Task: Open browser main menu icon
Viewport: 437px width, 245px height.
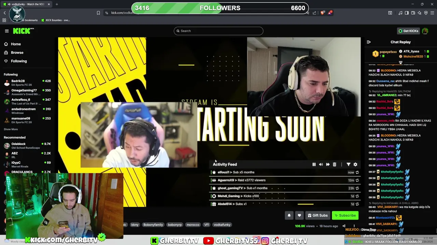Action: (432, 13)
